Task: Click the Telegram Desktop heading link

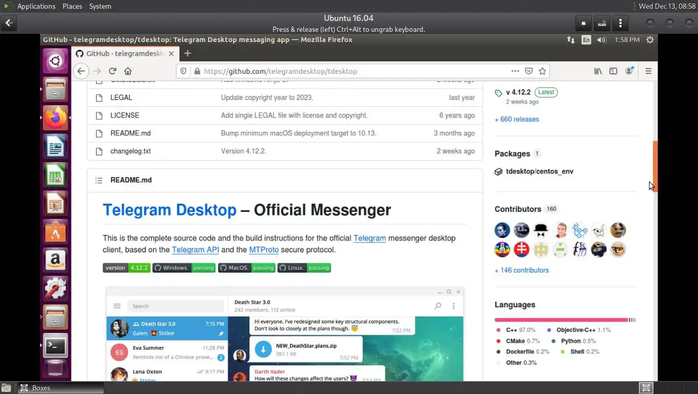Action: [x=169, y=210]
